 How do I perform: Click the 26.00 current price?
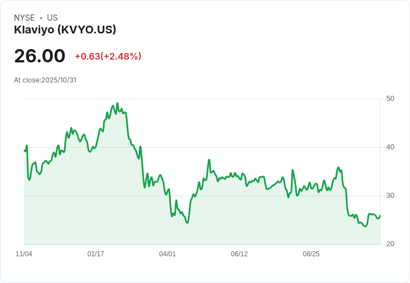coord(40,56)
